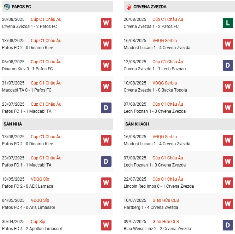Select the SÂN NHÀ section header

coord(13,124)
